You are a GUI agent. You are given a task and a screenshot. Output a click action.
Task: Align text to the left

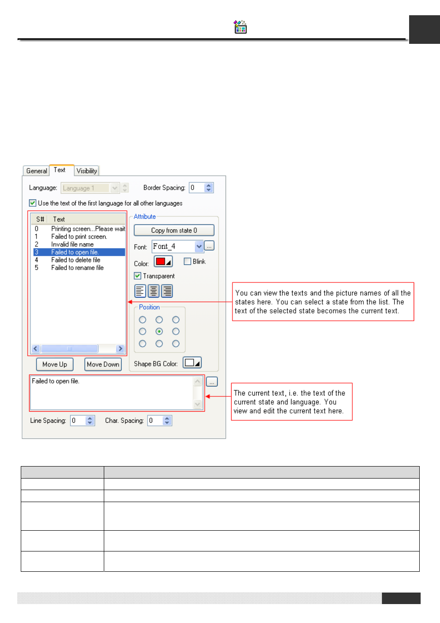coord(140,291)
